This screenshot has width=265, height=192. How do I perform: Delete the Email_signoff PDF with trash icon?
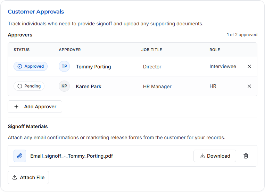pyautogui.click(x=246, y=156)
